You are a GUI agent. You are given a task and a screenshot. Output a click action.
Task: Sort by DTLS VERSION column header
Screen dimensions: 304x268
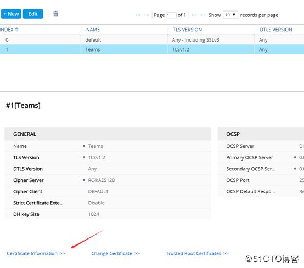coord(276,30)
